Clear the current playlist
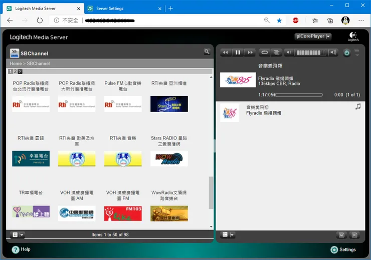This screenshot has height=260, width=371. [x=354, y=235]
